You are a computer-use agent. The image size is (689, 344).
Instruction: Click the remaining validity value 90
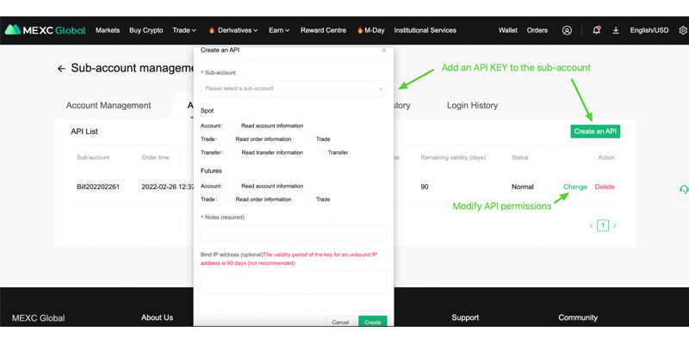point(425,187)
